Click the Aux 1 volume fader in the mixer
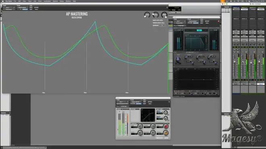 (243, 62)
